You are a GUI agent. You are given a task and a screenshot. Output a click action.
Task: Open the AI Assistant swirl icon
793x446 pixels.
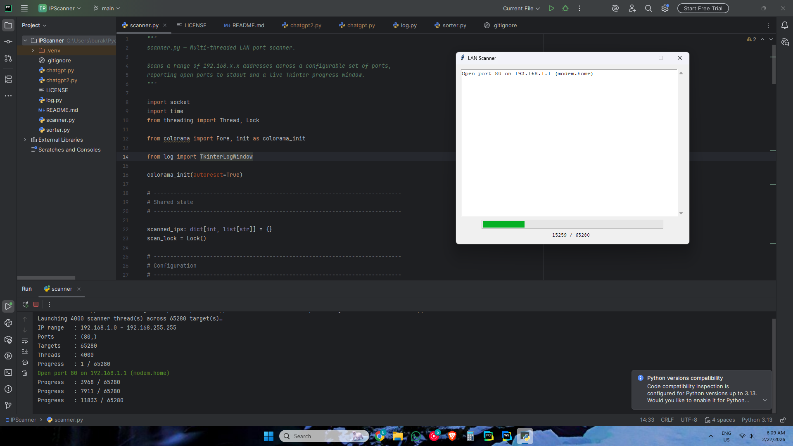(x=615, y=8)
